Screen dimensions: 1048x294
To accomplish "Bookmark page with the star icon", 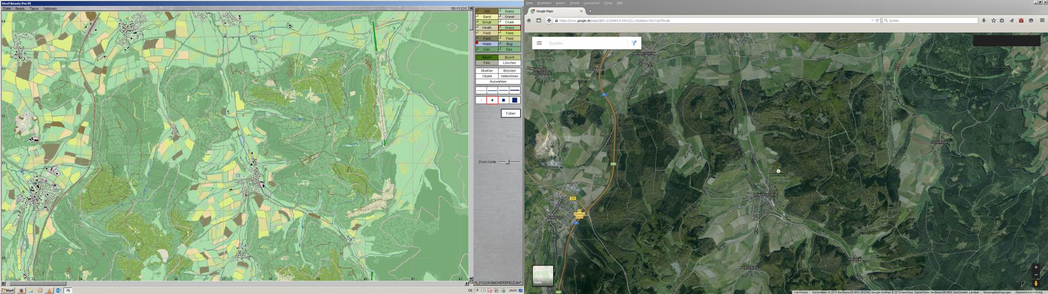I will pos(993,20).
